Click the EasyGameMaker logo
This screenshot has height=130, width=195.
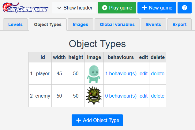pyautogui.click(x=25, y=8)
